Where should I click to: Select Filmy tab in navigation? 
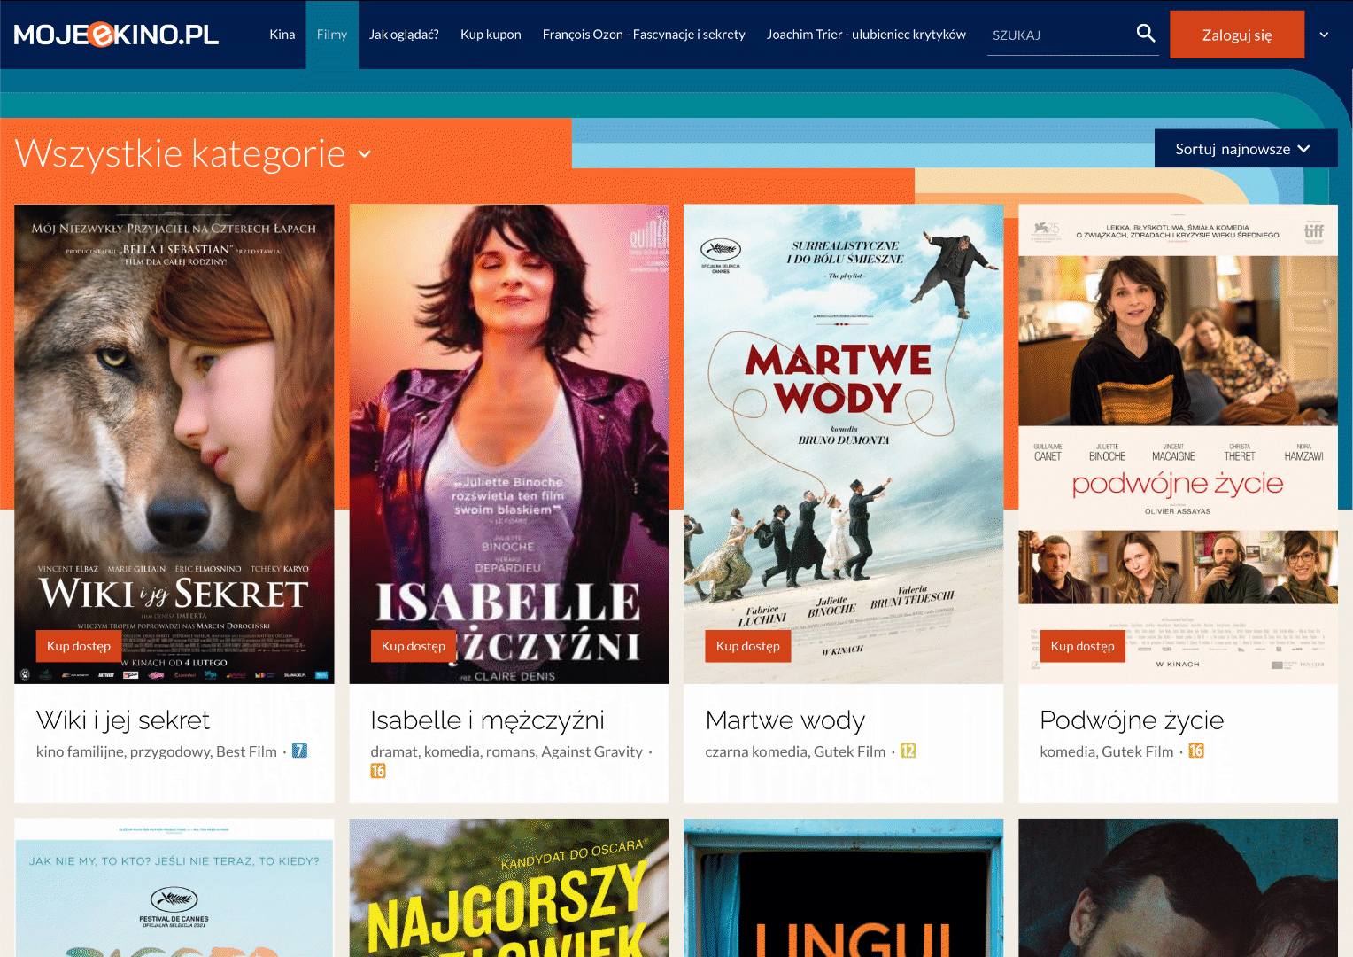(x=332, y=35)
